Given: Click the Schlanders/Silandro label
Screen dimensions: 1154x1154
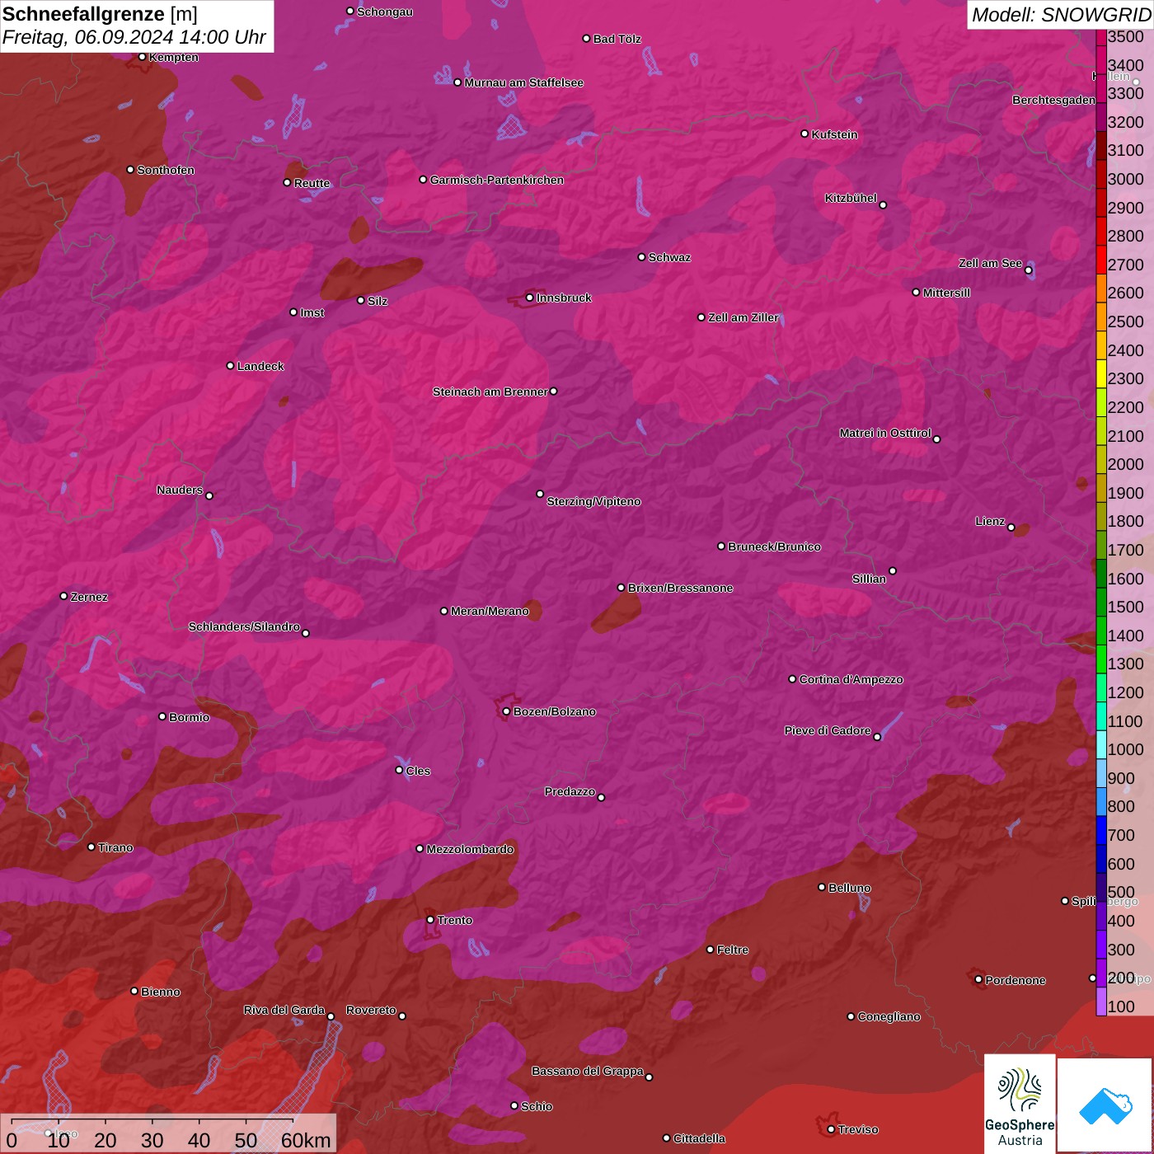Looking at the screenshot, I should coord(244,626).
